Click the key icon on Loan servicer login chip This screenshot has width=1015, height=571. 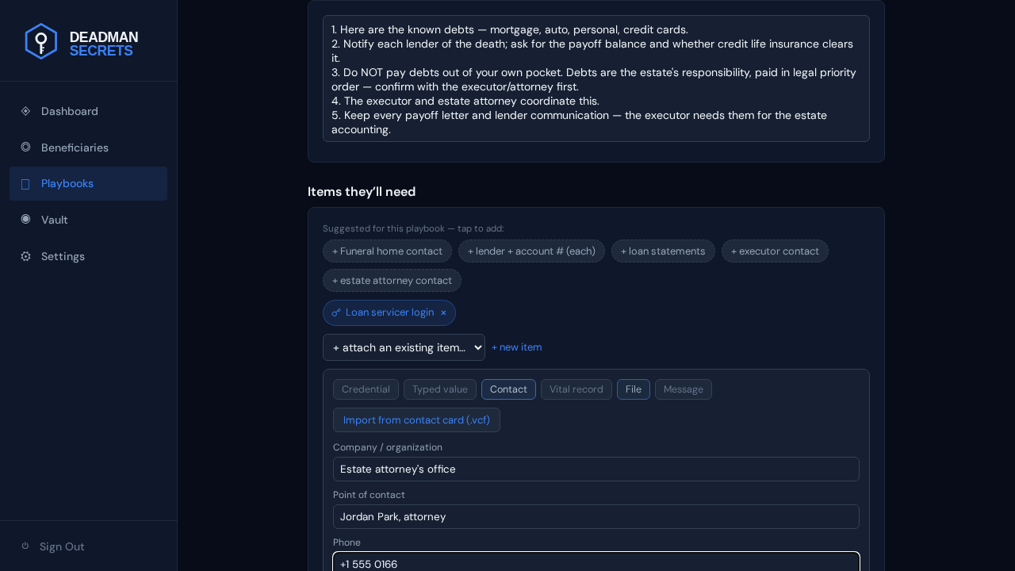click(x=336, y=312)
